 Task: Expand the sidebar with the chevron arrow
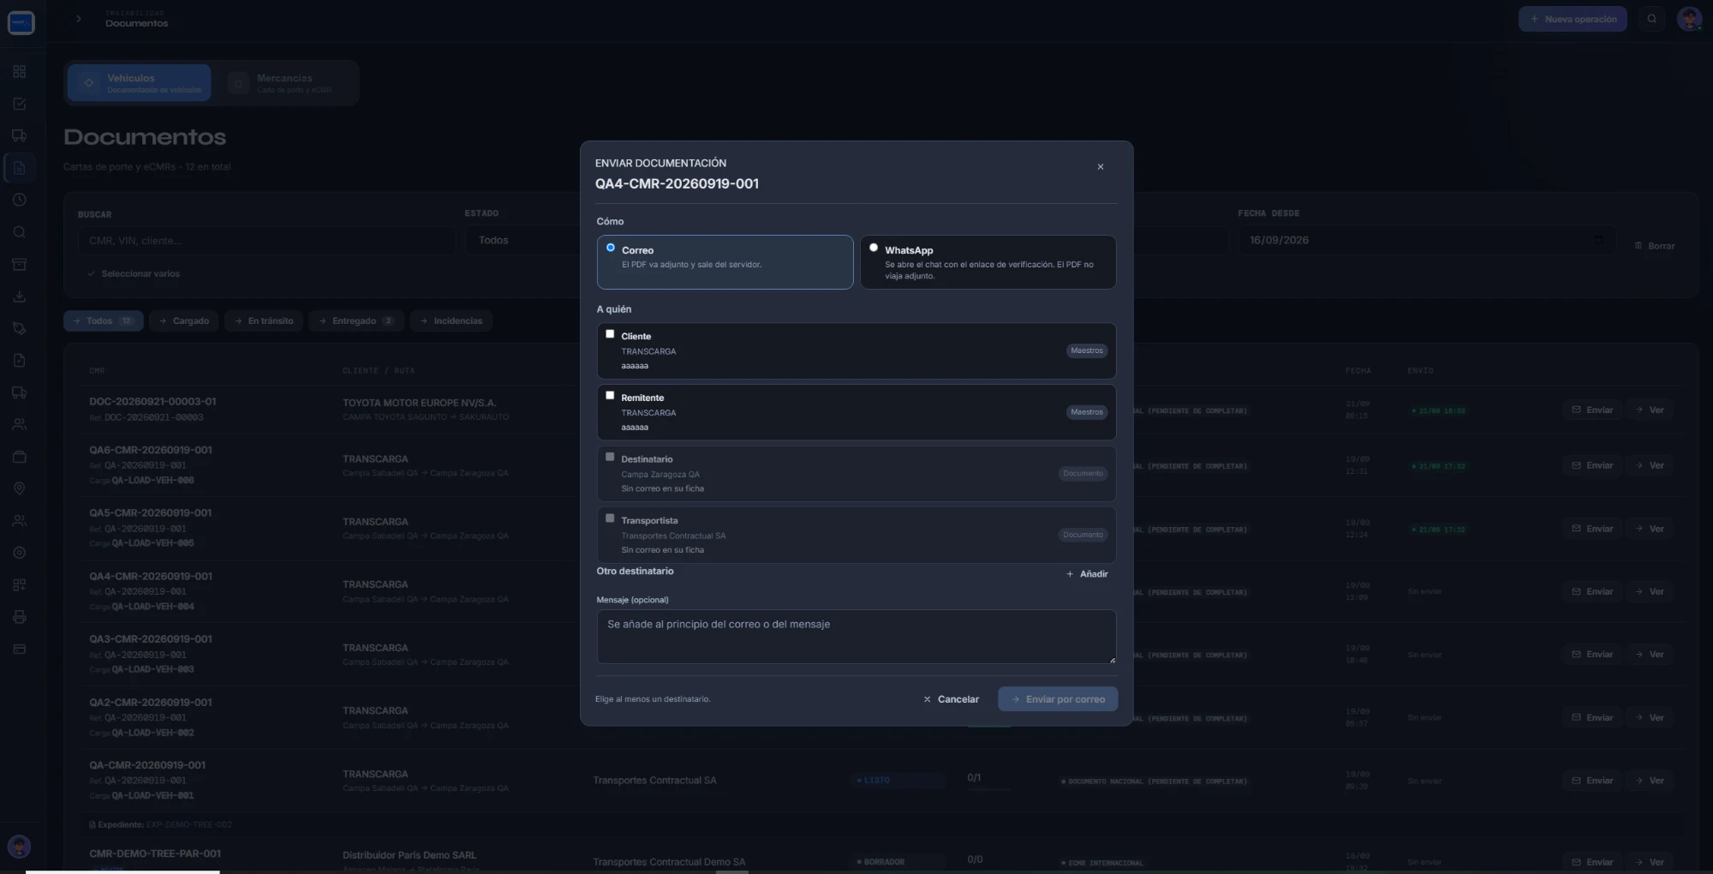79,19
